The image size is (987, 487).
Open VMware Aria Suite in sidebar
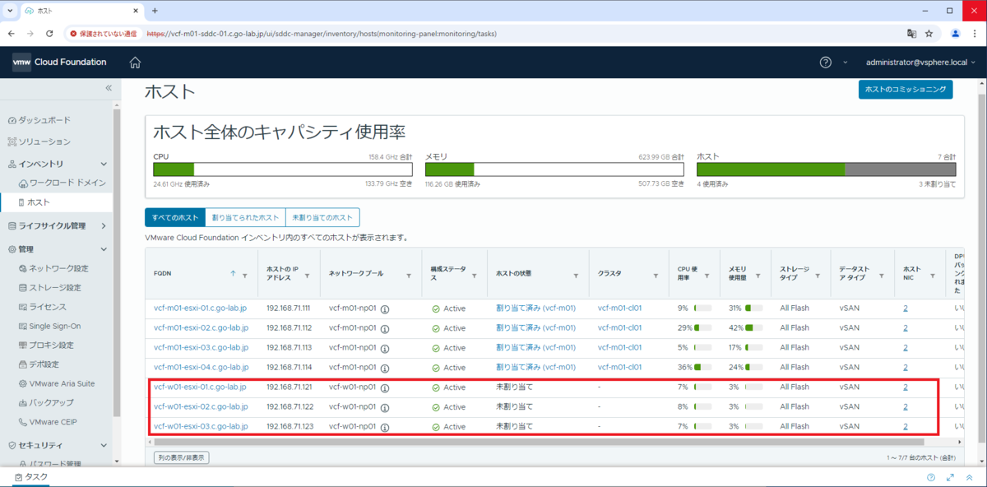coord(63,383)
